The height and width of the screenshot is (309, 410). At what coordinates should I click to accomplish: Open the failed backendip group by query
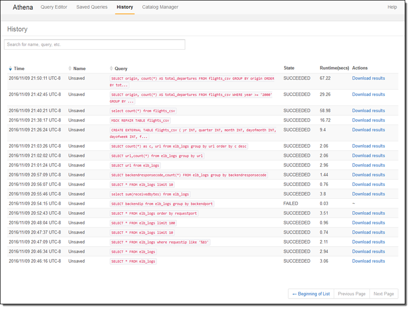162,204
